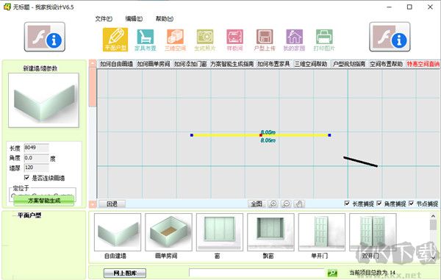Viewport: 441px width, 280px height.
Task: Click the zoom-in magnifier below the canvas
Action: coord(273,204)
